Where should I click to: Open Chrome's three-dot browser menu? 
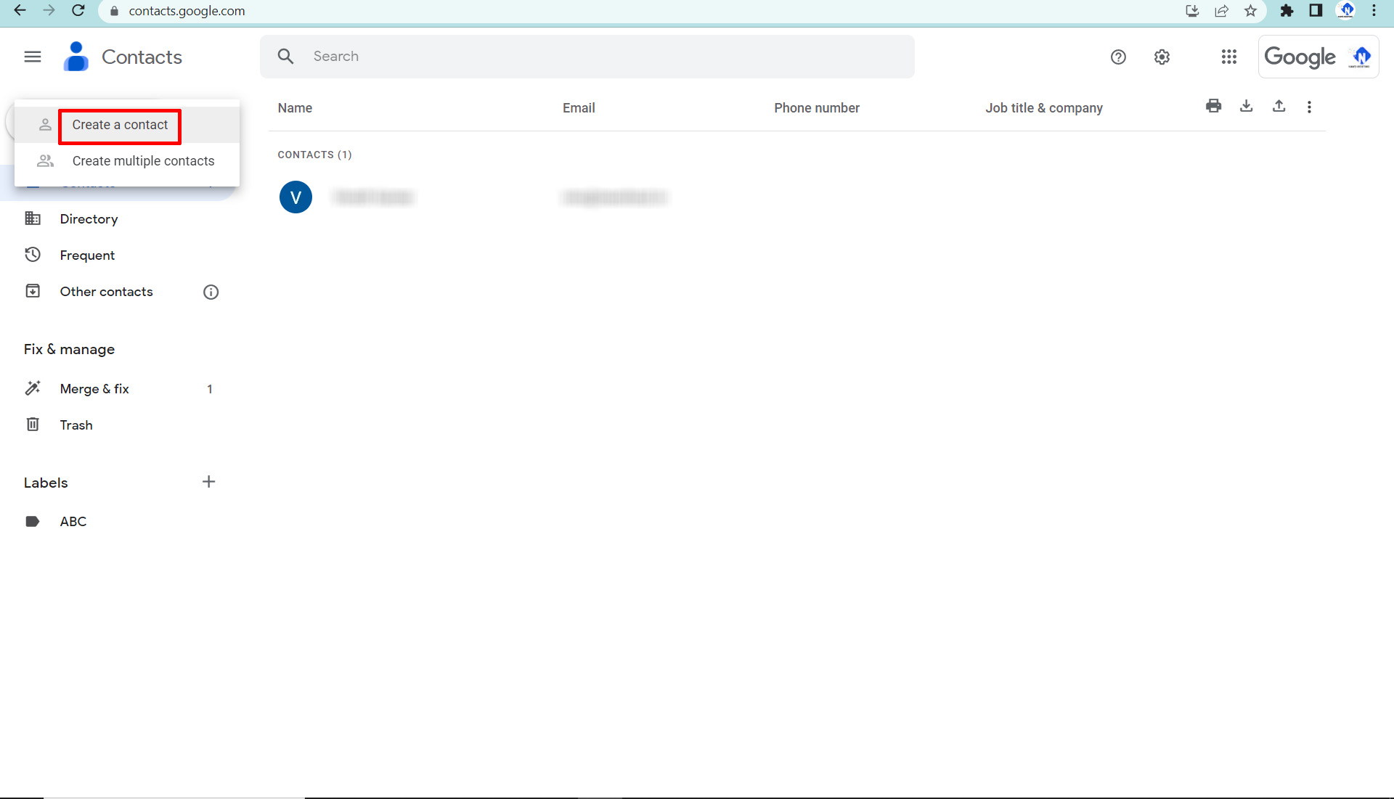click(1374, 11)
